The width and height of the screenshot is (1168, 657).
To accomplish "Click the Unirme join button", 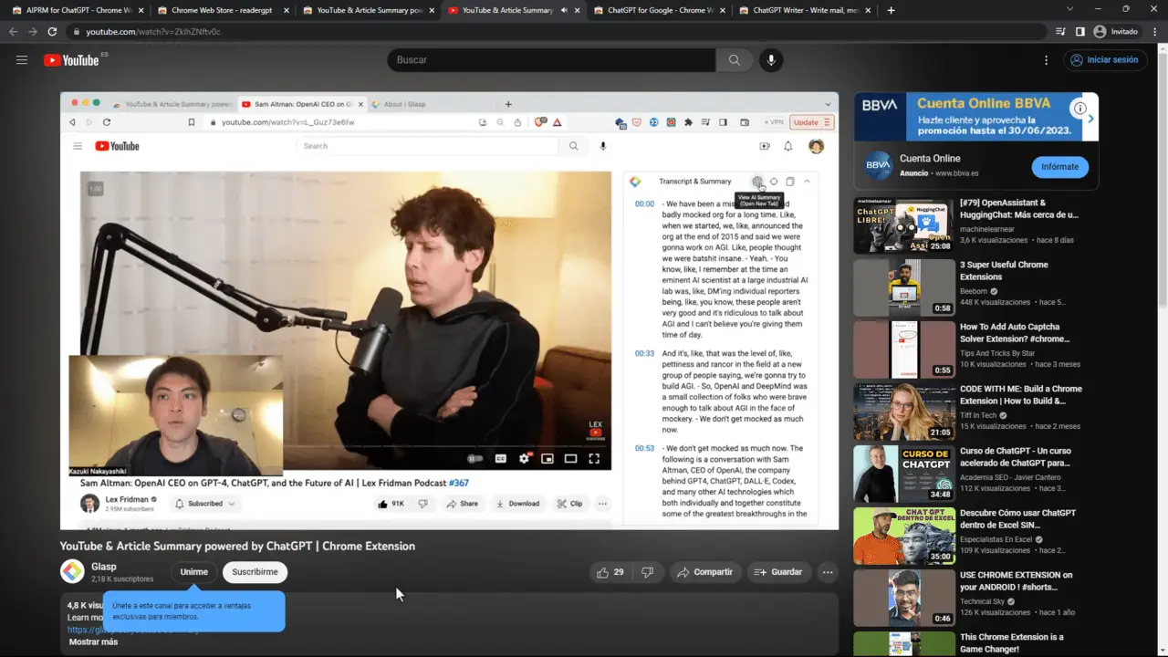I will [x=193, y=572].
